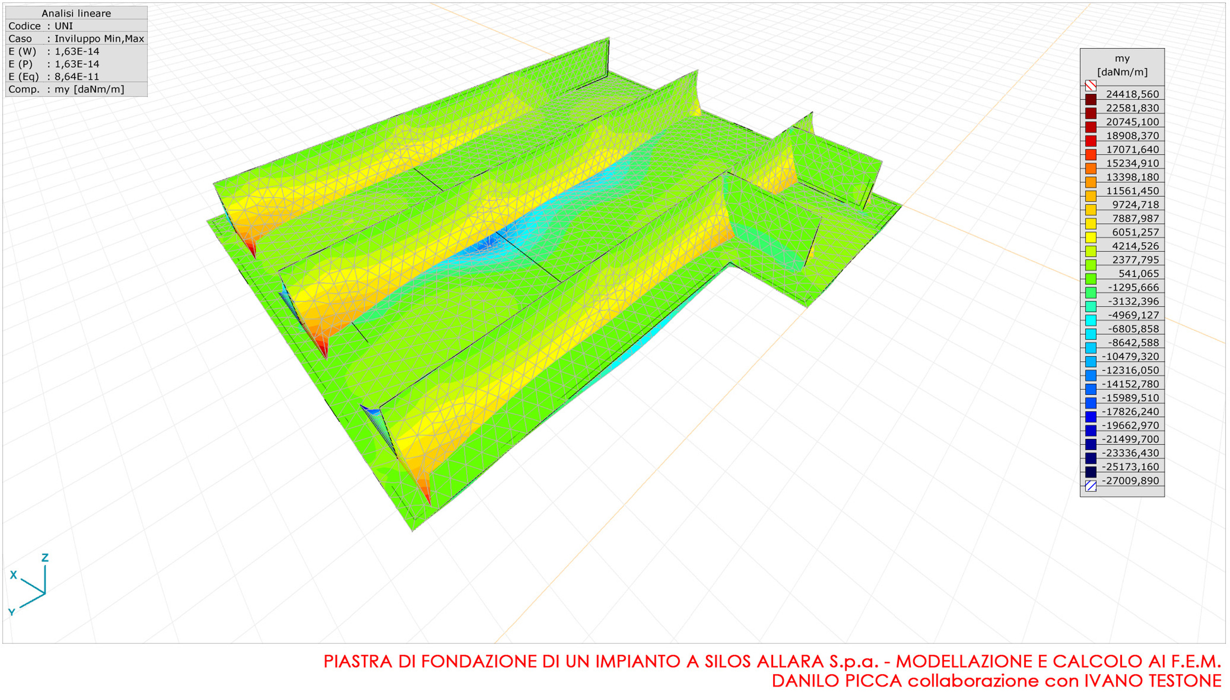This screenshot has height=700, width=1230.
Task: Click the 'Codice : UNI' row
Action: click(x=76, y=26)
